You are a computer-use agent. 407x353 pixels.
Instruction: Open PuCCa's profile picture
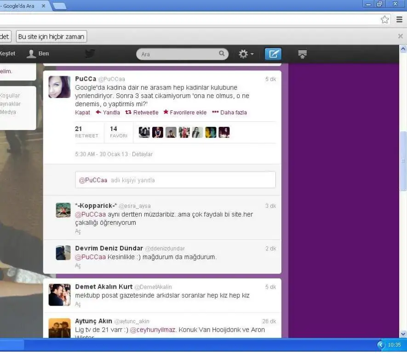(59, 87)
